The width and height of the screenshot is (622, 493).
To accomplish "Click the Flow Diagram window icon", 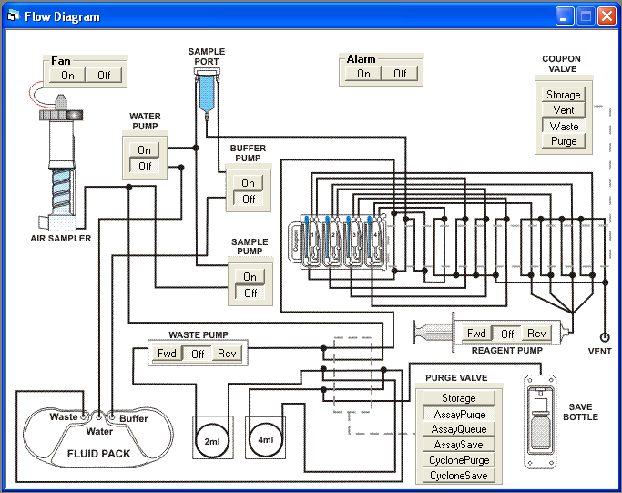I will [x=13, y=15].
